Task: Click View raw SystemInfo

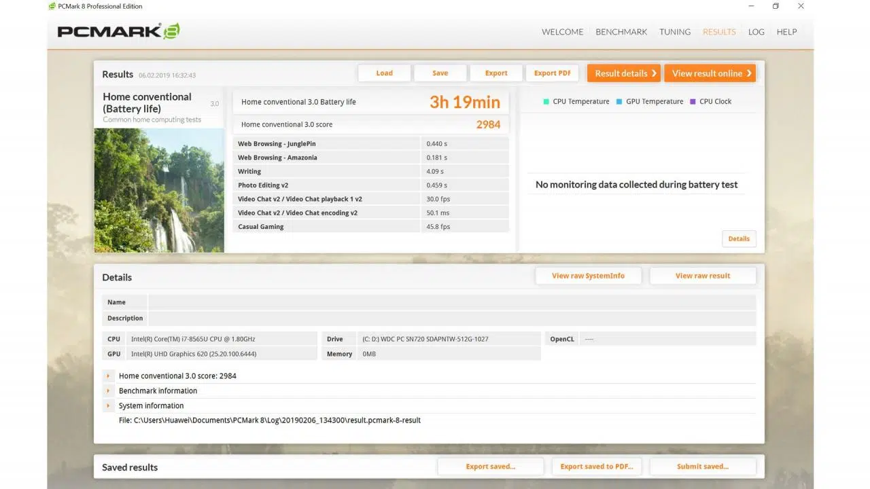Action: point(588,276)
